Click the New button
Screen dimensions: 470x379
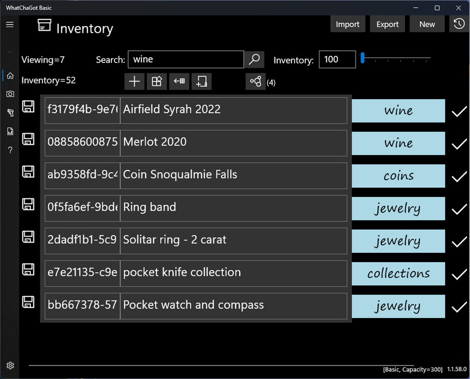coord(427,24)
